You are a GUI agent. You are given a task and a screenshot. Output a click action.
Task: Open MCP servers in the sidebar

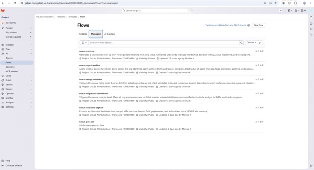(x=17, y=71)
